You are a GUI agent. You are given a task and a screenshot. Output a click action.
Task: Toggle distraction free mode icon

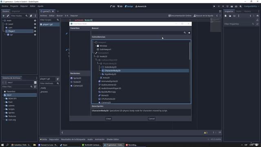point(220,11)
